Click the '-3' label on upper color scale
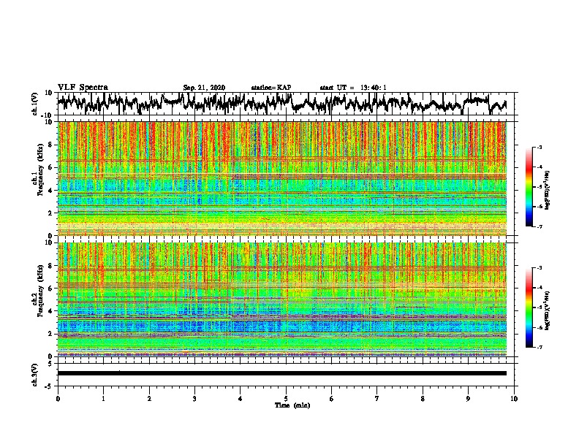Image resolution: width=579 pixels, height=447 pixels. [539, 148]
